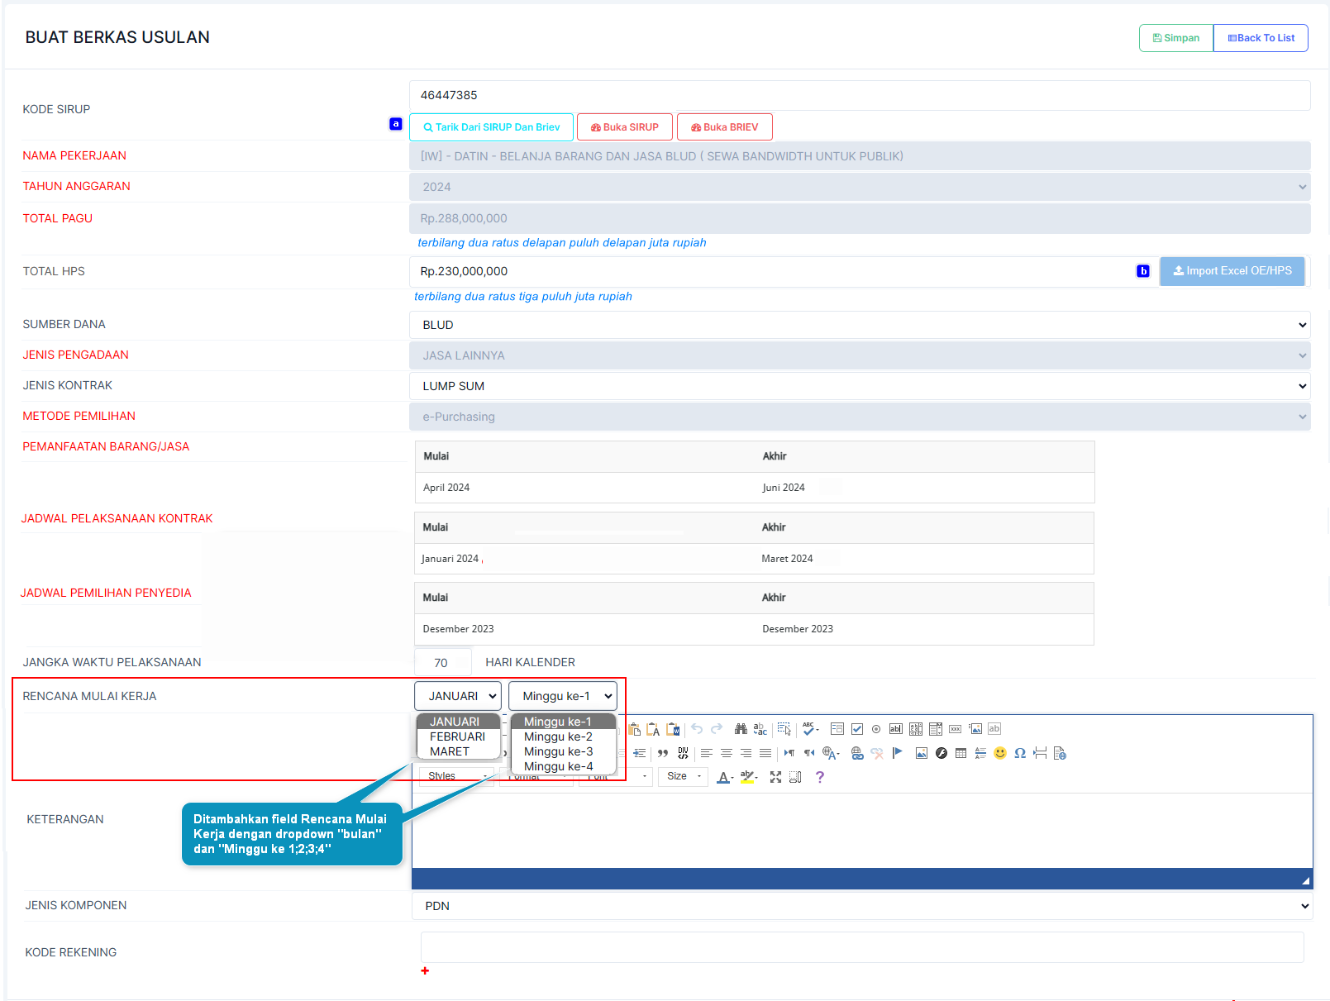
Task: Toggle the Show Blocks icon in editor
Action: 795,777
